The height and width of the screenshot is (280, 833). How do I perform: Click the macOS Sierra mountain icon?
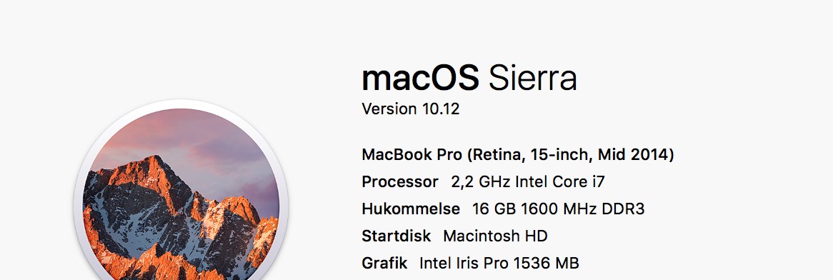181,190
